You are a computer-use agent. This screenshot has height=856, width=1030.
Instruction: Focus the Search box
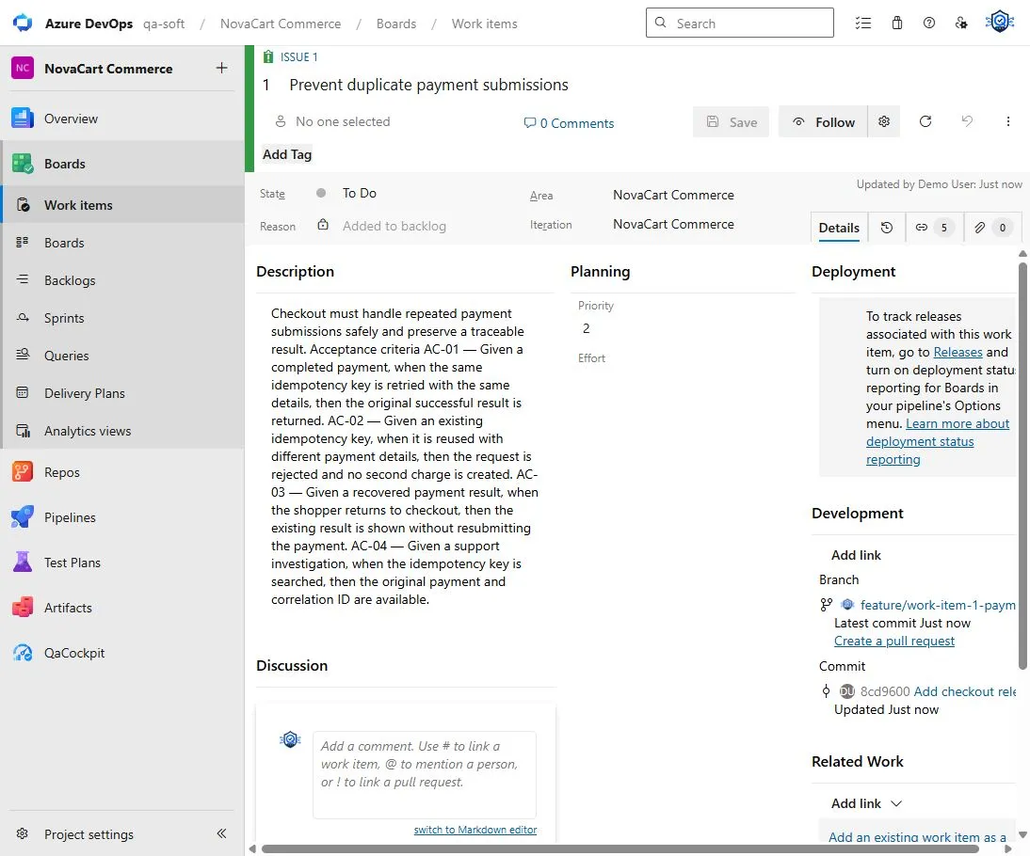pos(740,23)
